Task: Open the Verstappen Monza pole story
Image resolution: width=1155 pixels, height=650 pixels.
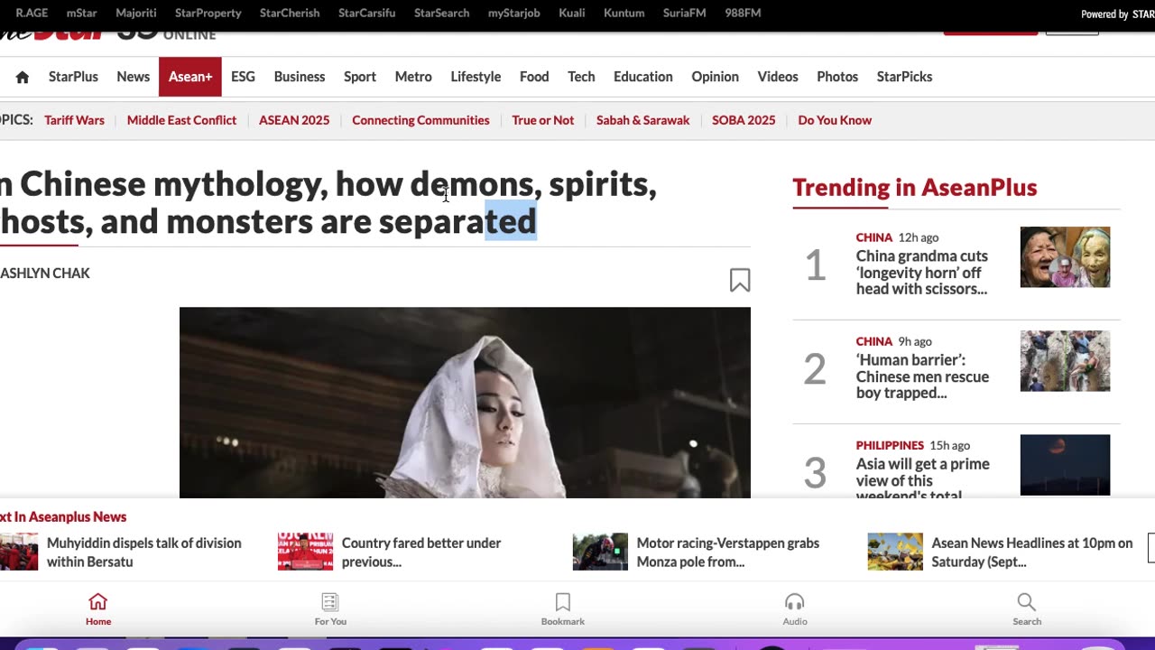Action: click(x=728, y=552)
